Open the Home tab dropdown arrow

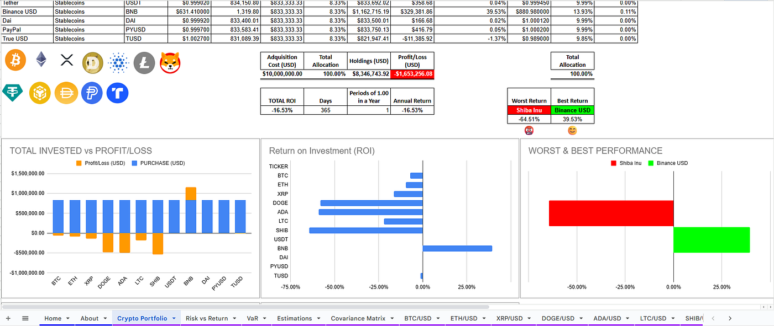point(67,319)
